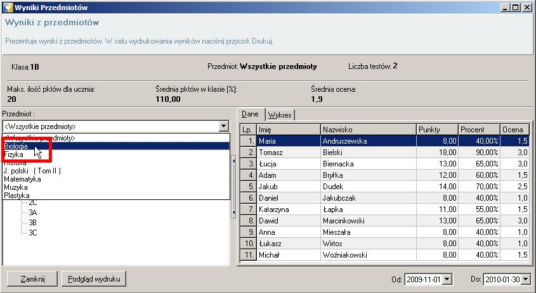Click surname cell Bielski
Screen dimensions: 536x293
click(369, 152)
